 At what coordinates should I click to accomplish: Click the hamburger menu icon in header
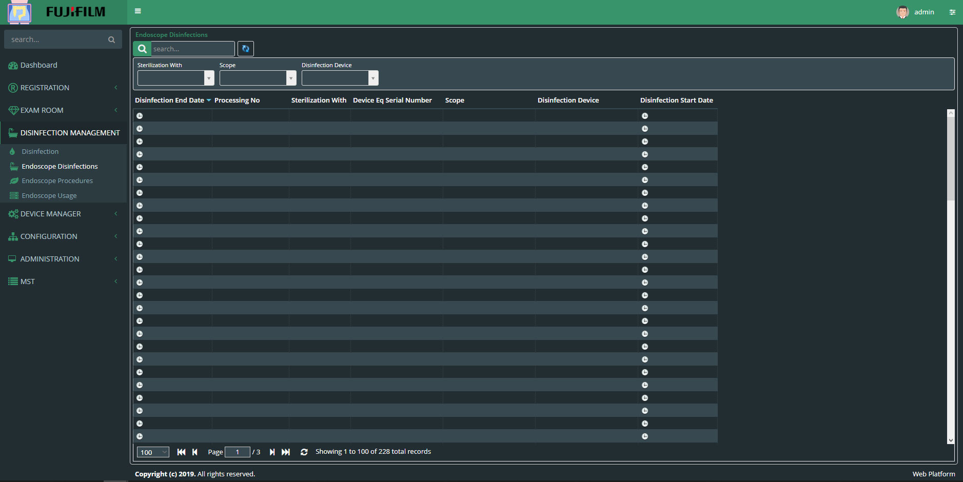(137, 11)
